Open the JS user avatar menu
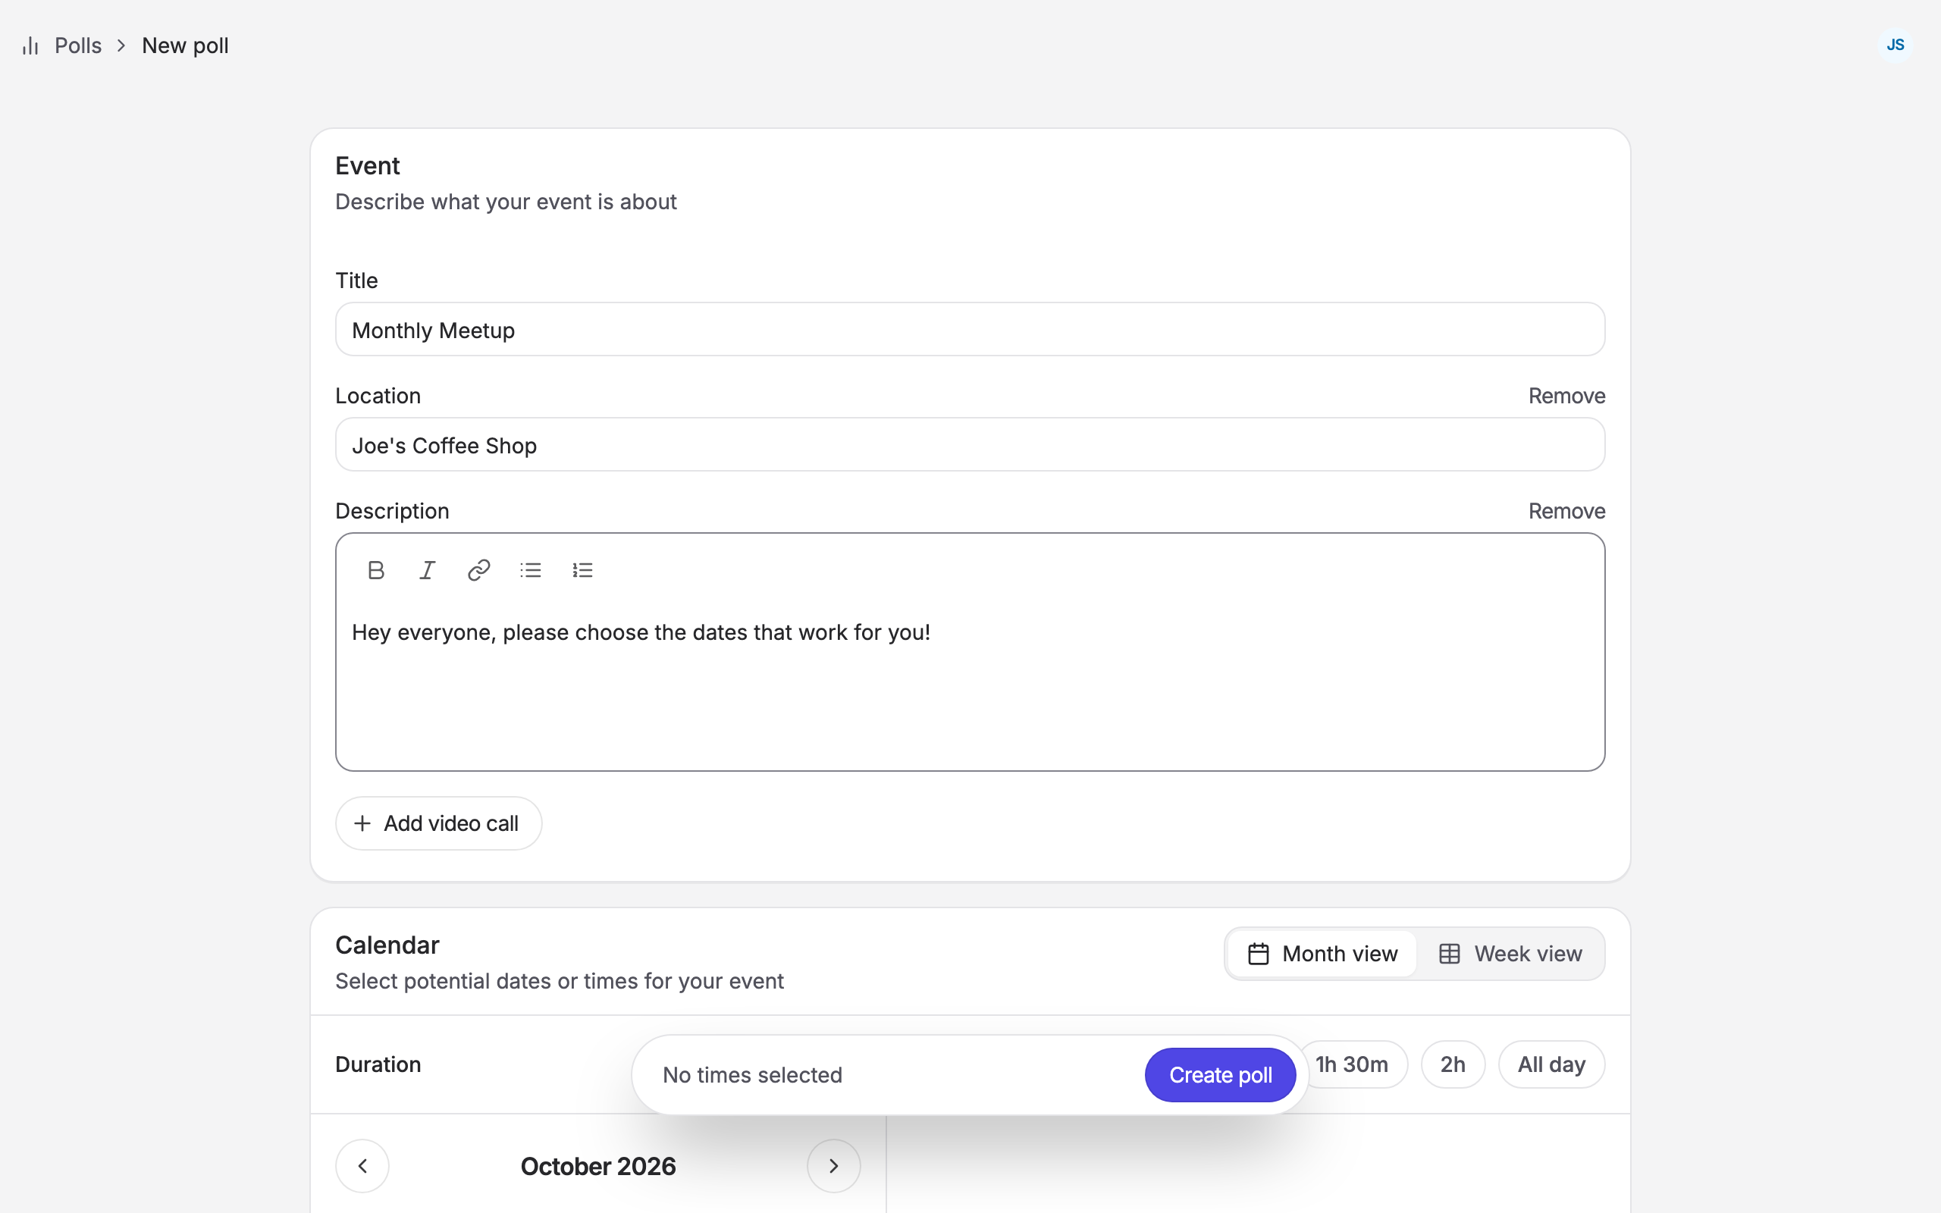The image size is (1941, 1213). tap(1896, 45)
